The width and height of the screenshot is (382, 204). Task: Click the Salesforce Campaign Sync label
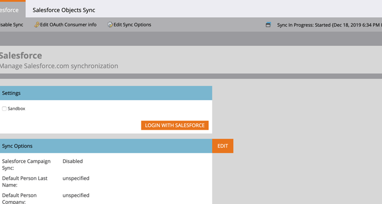[26, 164]
